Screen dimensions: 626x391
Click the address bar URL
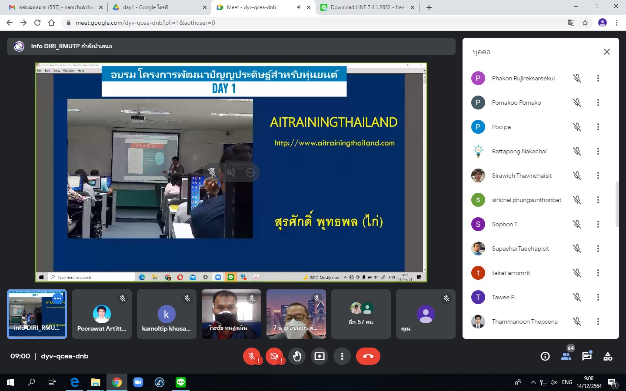(145, 23)
